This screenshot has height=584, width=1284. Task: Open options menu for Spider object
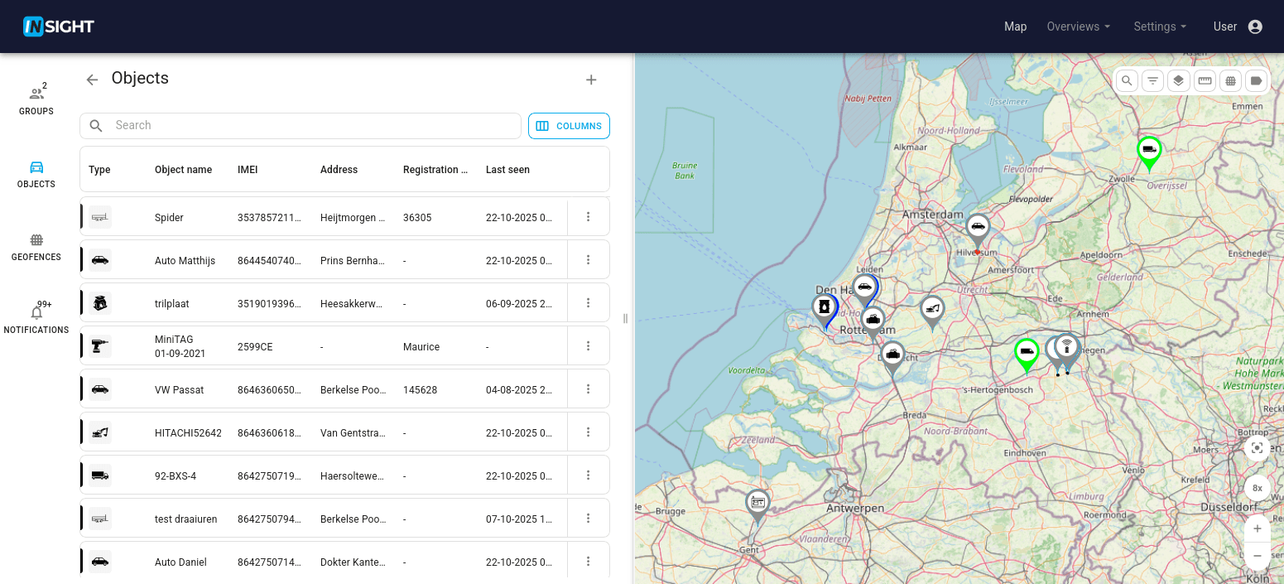click(588, 216)
